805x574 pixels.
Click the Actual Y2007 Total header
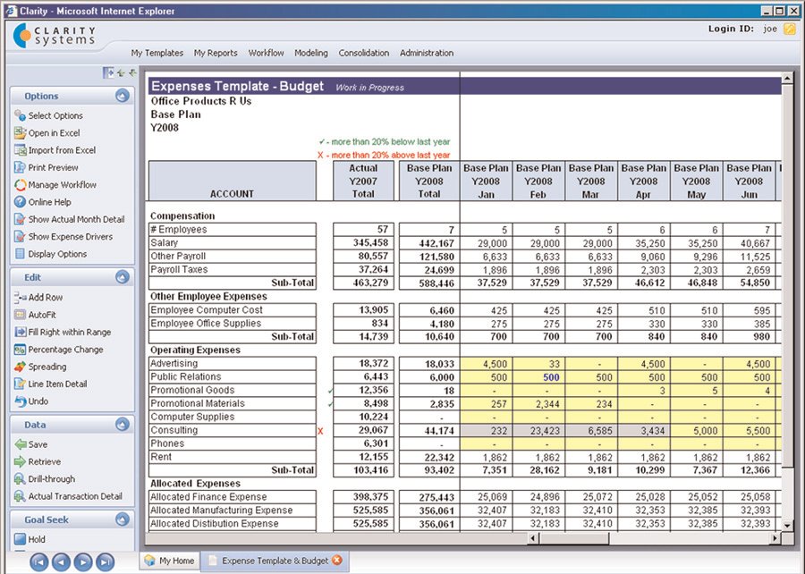coord(363,181)
